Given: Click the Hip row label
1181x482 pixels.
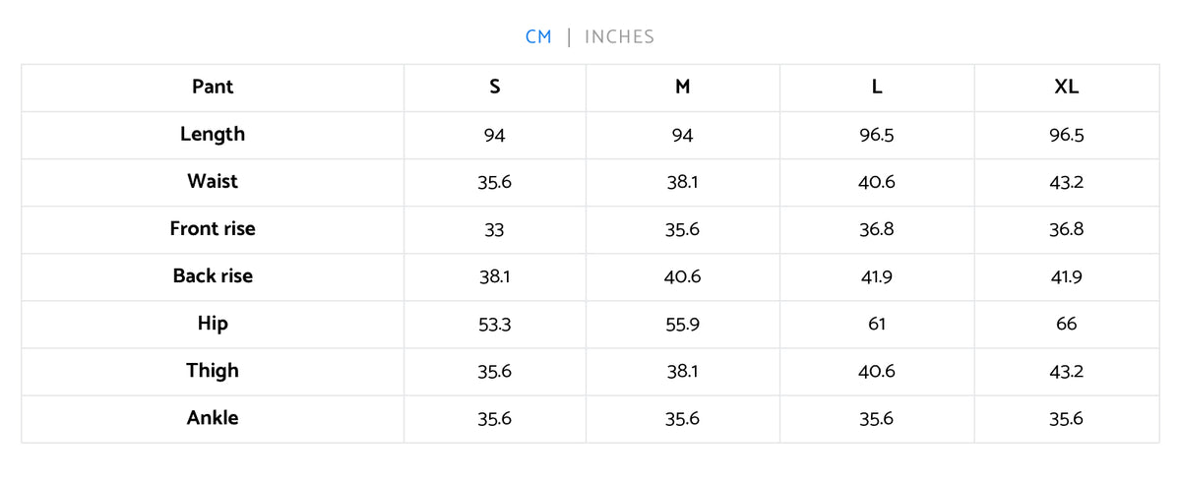Looking at the screenshot, I should (x=213, y=323).
